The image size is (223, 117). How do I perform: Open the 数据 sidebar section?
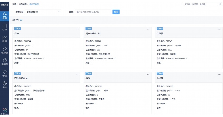pos(4,39)
